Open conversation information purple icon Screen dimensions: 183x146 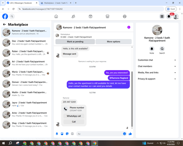pyautogui.click(x=129, y=27)
